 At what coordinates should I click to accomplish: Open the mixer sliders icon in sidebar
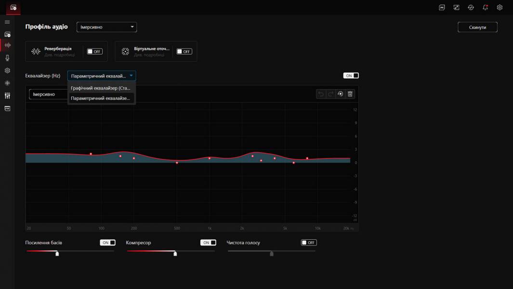7,95
